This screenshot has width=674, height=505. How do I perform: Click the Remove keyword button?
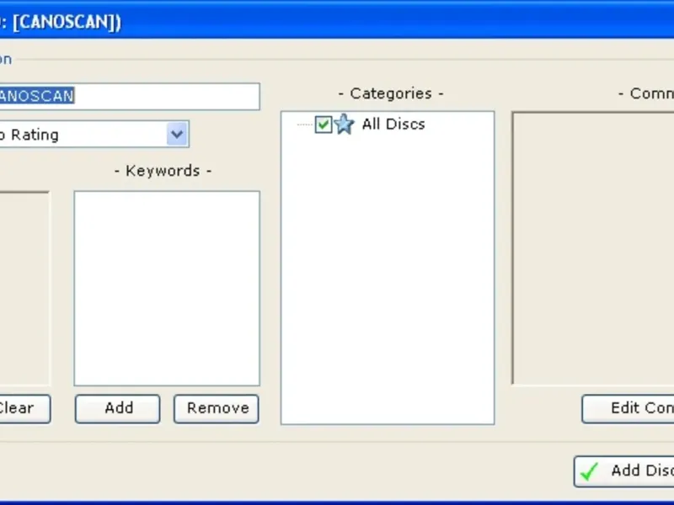point(217,408)
